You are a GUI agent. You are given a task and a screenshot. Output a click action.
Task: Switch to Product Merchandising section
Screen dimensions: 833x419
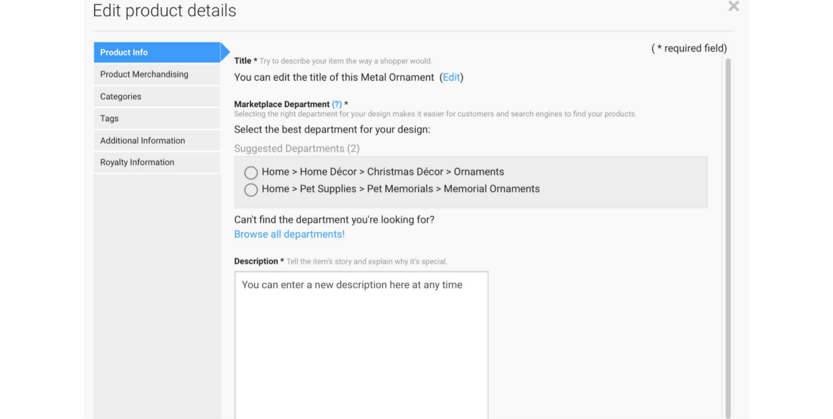[x=157, y=74]
